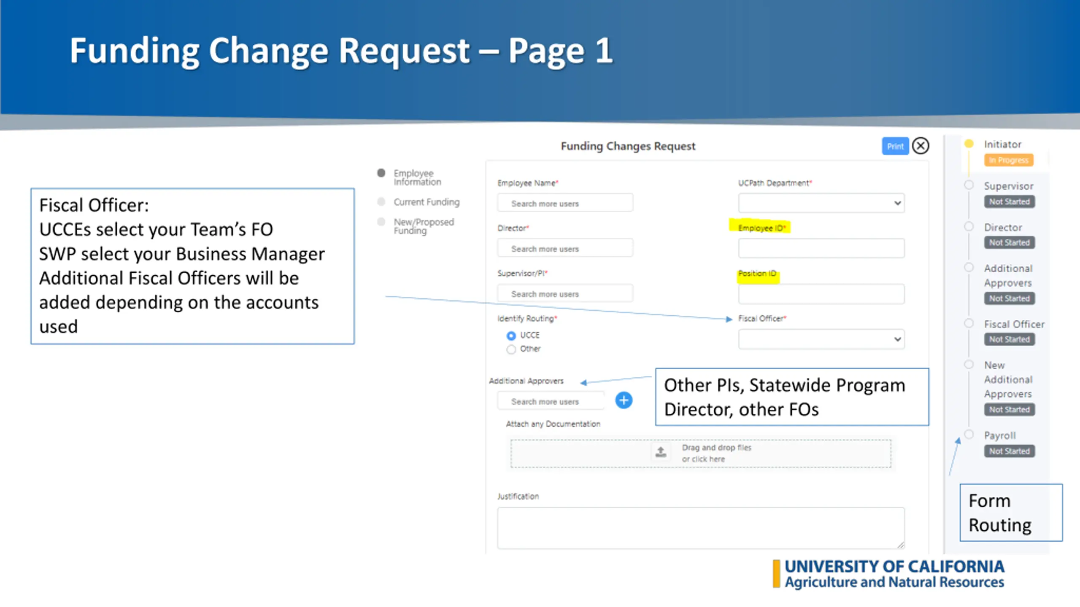Go to Employee Information section
The height and width of the screenshot is (607, 1080).
click(x=417, y=177)
